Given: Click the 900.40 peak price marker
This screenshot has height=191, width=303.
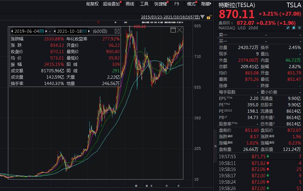Looking at the screenshot, I should pyautogui.click(x=139, y=27).
